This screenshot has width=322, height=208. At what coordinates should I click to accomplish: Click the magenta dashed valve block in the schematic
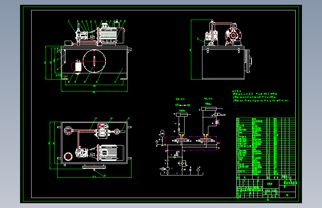191,144
